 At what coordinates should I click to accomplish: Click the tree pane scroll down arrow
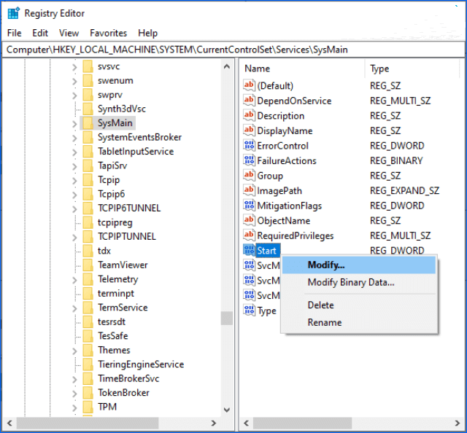[227, 410]
